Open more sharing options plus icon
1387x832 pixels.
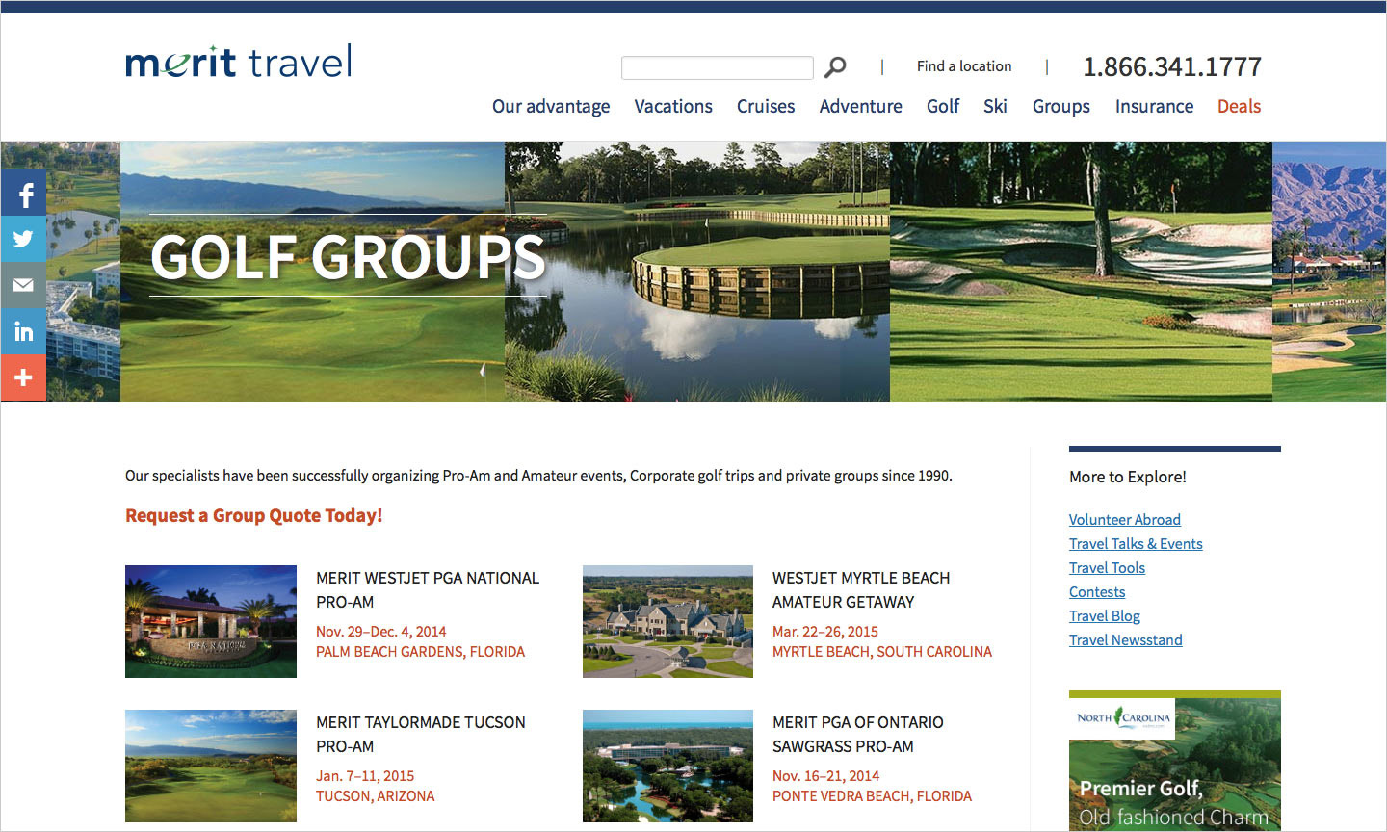point(23,377)
